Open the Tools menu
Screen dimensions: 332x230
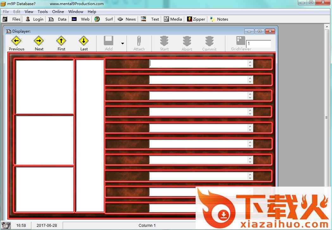[x=43, y=11]
